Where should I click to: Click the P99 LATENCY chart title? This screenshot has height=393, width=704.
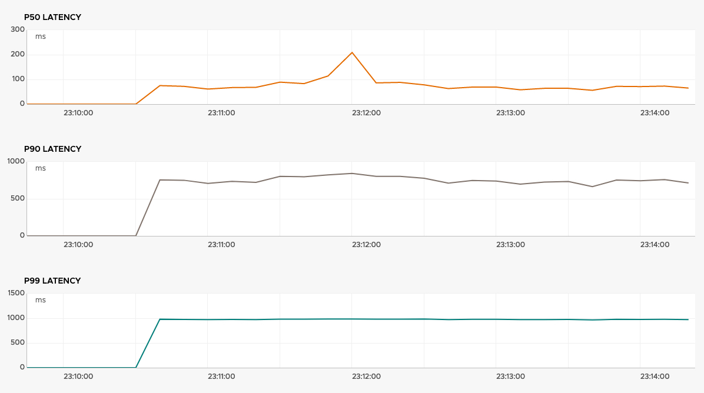52,281
